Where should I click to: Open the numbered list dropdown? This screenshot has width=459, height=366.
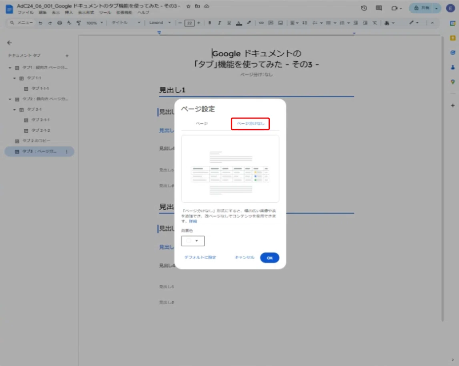(x=345, y=23)
